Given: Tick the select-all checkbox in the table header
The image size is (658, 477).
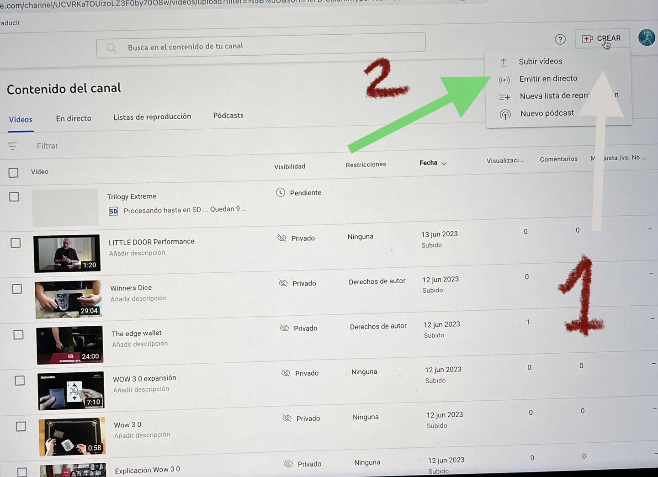Looking at the screenshot, I should 13,173.
